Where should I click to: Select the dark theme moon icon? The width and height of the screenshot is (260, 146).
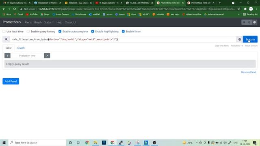pyautogui.click(x=249, y=22)
